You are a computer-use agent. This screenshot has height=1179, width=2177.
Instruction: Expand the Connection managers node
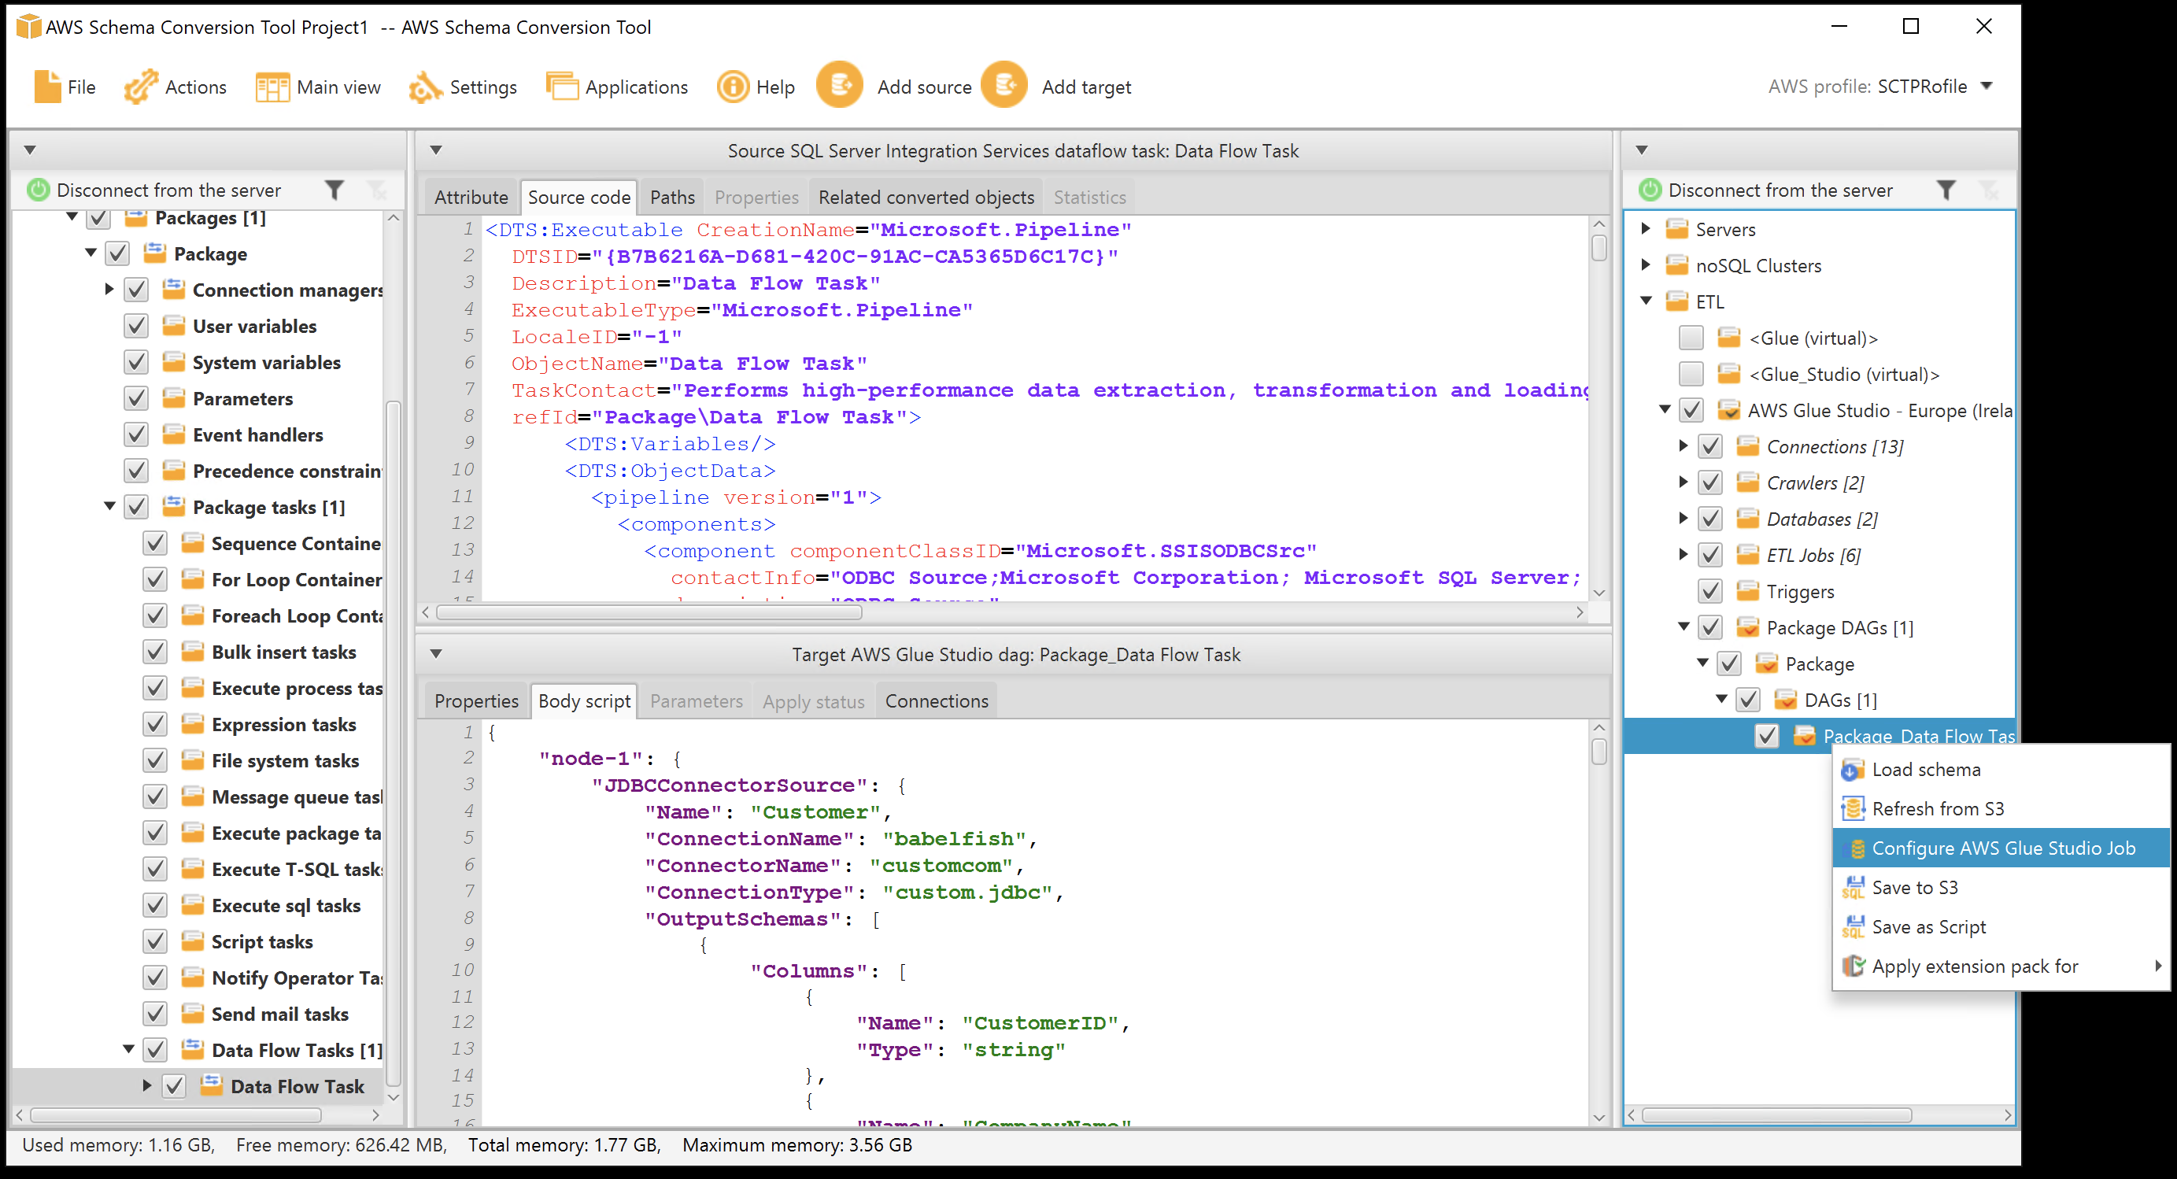(109, 289)
